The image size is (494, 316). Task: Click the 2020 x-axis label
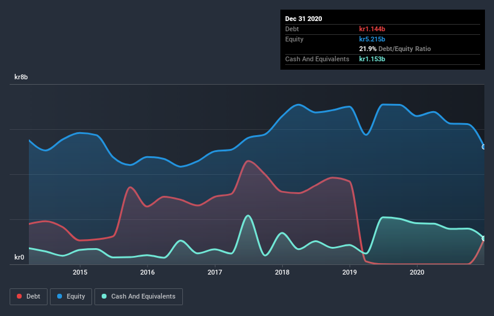coord(417,272)
